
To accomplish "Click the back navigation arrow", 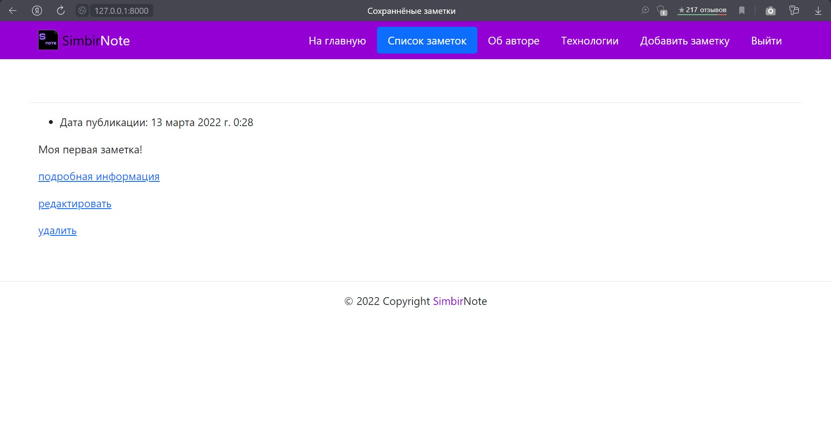I will pos(13,11).
